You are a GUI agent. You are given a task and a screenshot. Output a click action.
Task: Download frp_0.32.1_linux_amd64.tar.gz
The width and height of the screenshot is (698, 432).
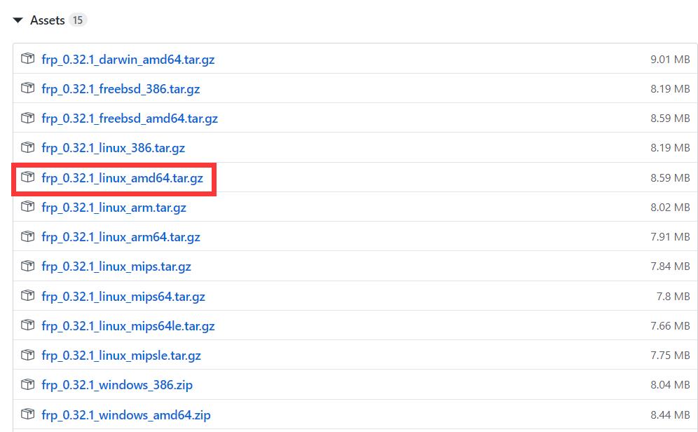pos(123,178)
